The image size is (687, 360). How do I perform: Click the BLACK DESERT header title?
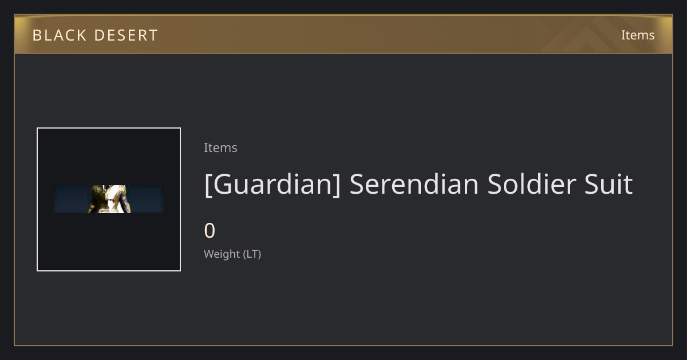(x=95, y=35)
